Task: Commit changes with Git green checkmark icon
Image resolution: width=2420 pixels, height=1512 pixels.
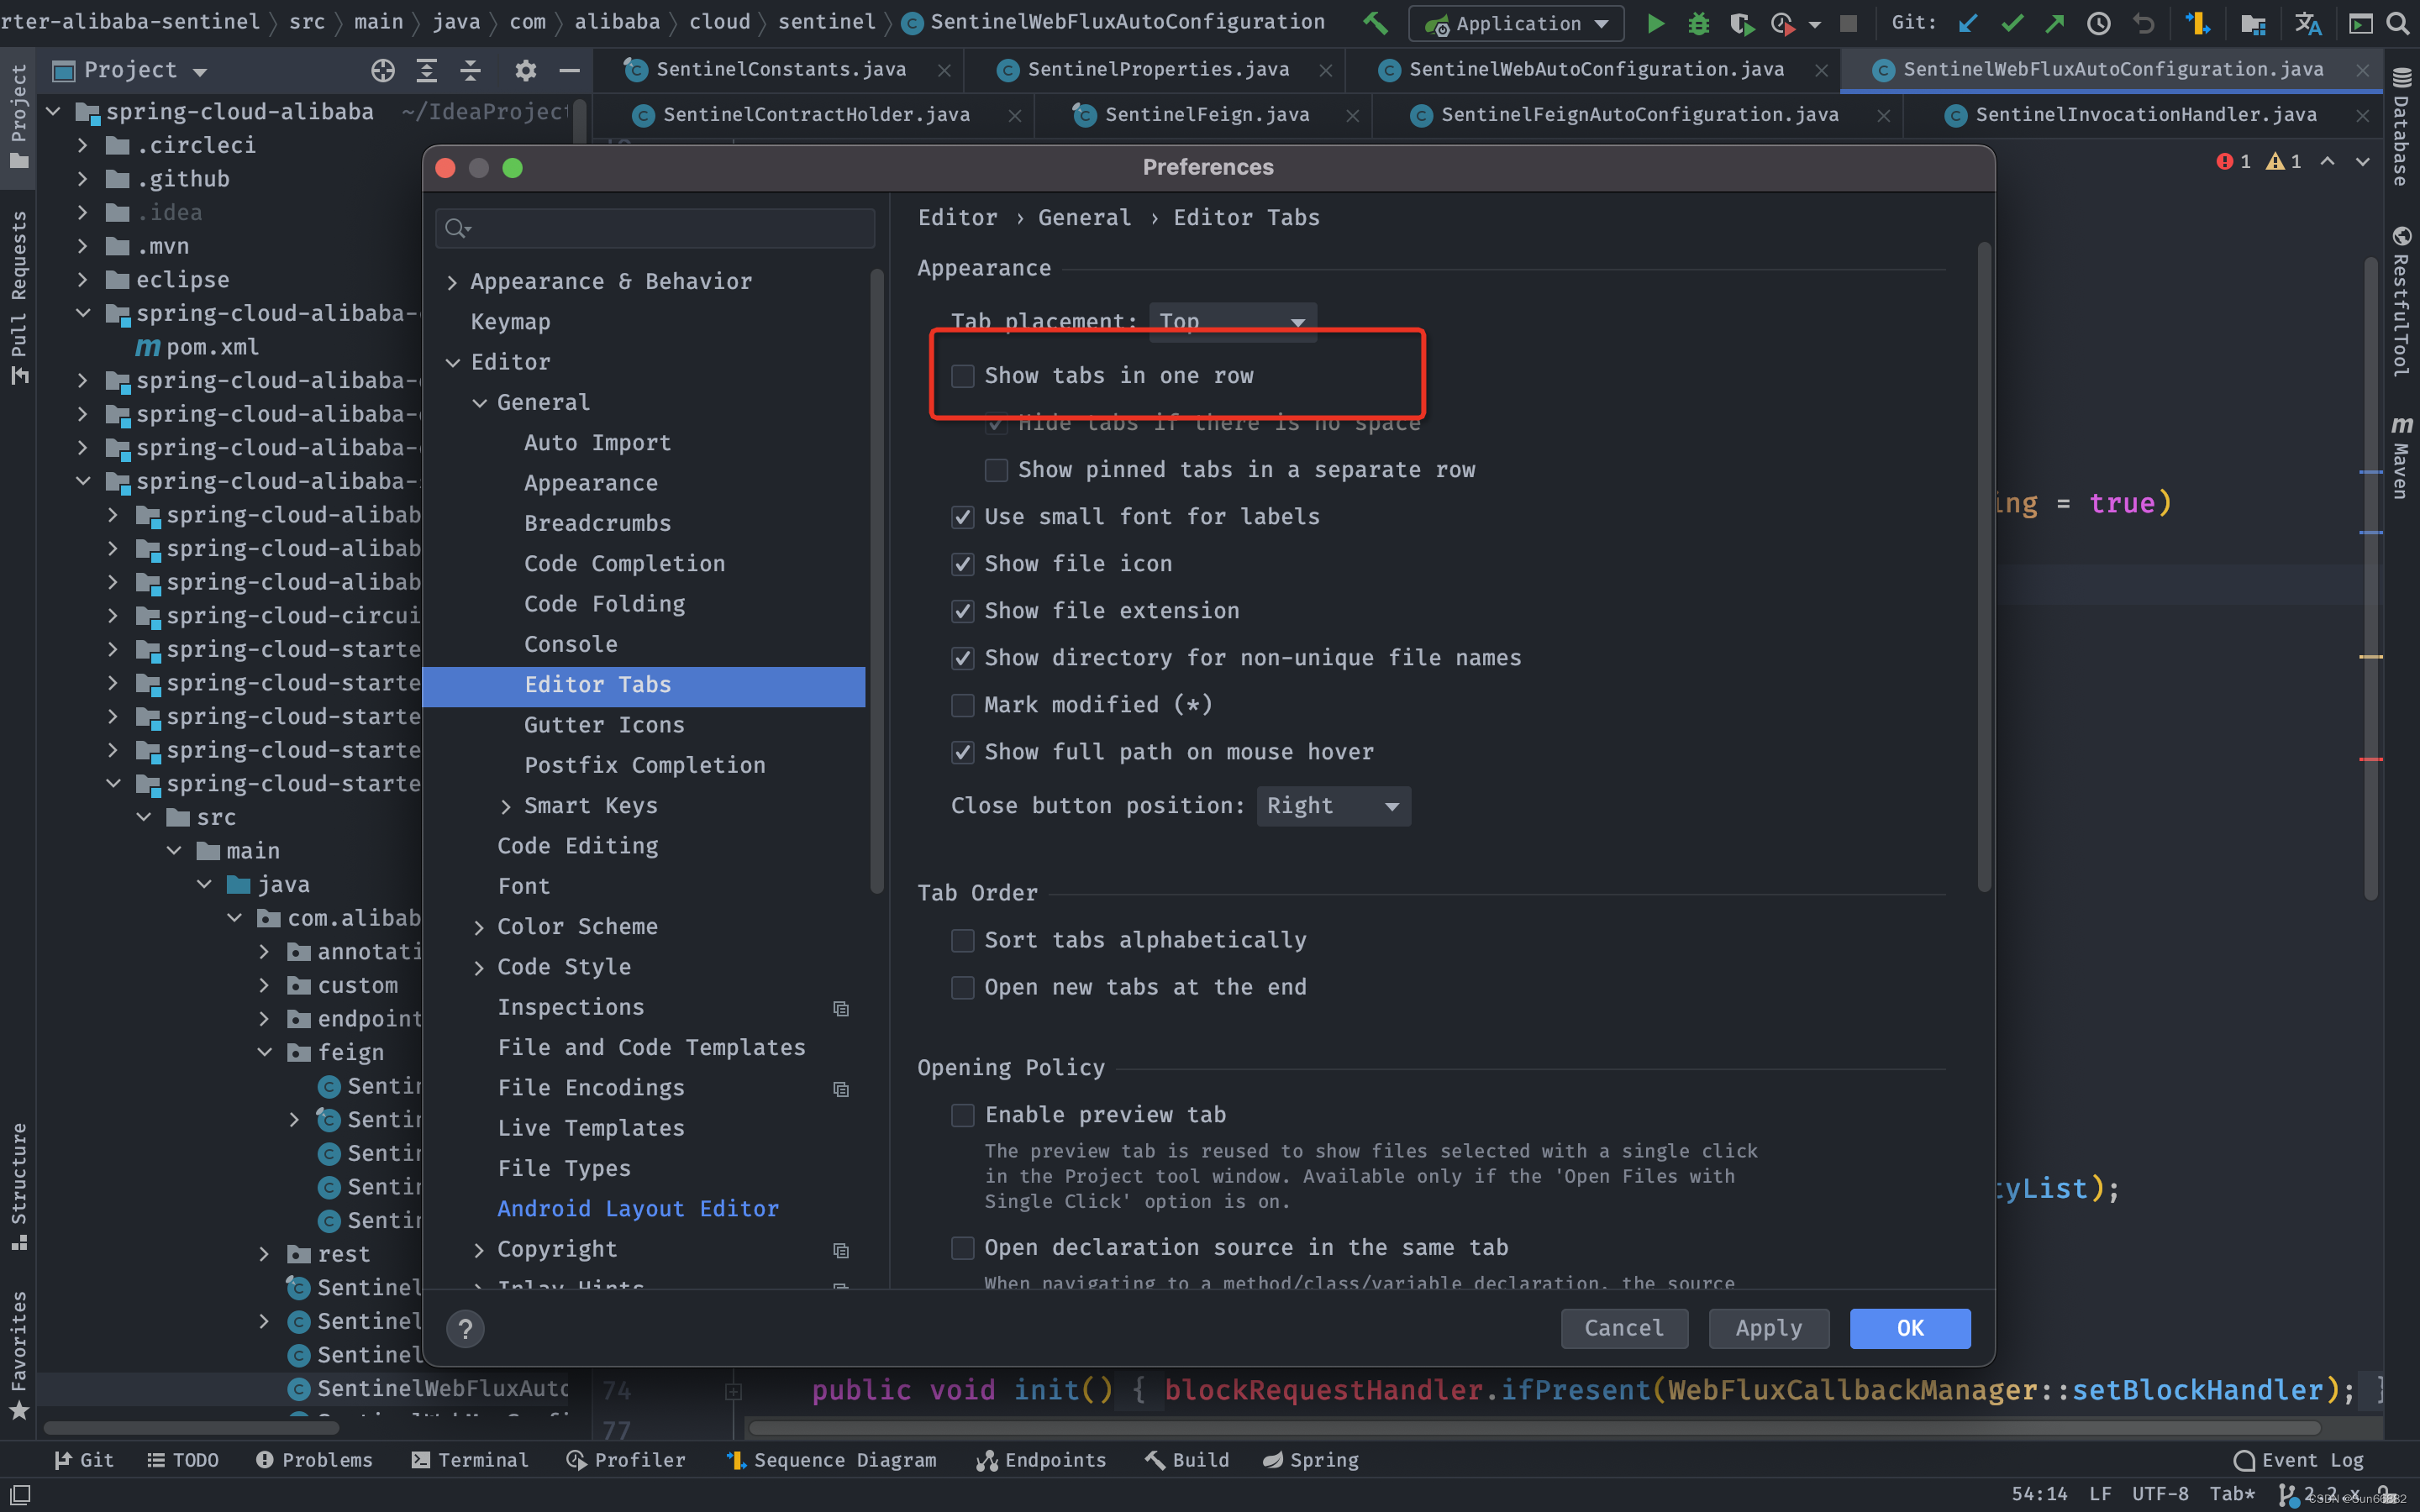Action: click(x=2012, y=23)
